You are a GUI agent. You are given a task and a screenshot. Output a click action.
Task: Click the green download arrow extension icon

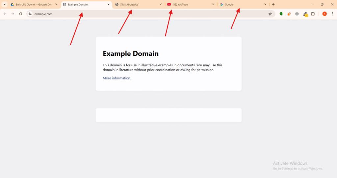pyautogui.click(x=281, y=14)
